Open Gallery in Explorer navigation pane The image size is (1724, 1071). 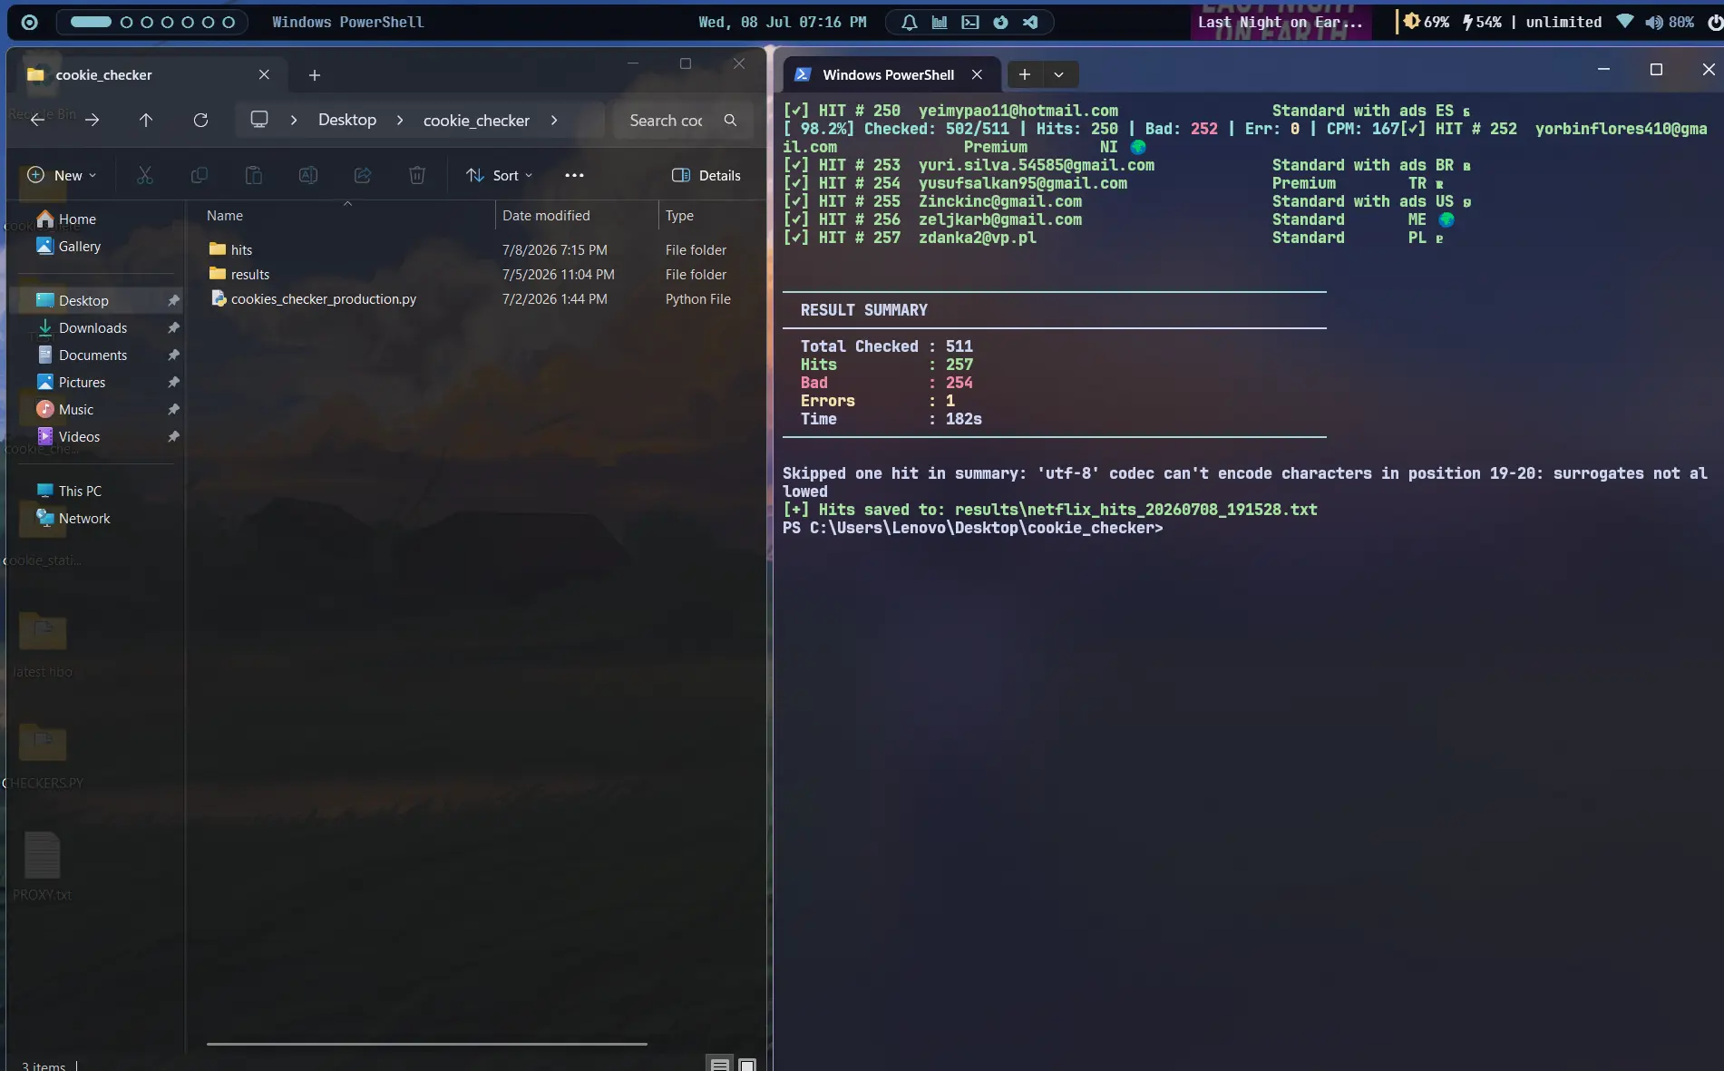click(x=94, y=246)
